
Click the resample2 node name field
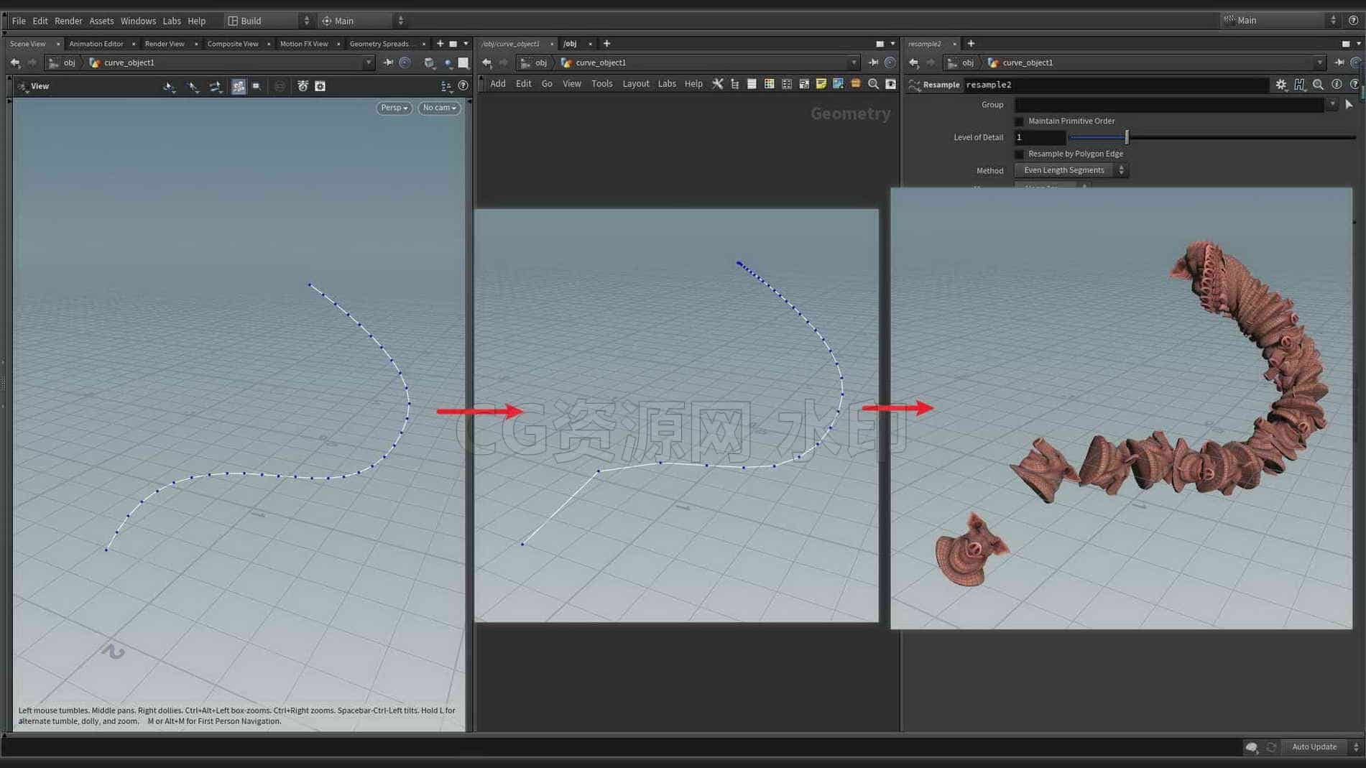(x=1115, y=85)
